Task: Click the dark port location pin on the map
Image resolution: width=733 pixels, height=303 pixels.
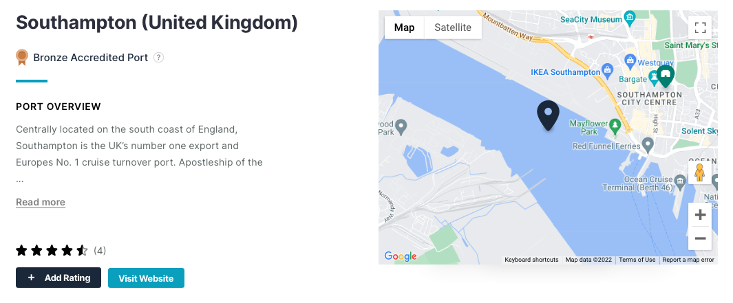Action: tap(549, 115)
